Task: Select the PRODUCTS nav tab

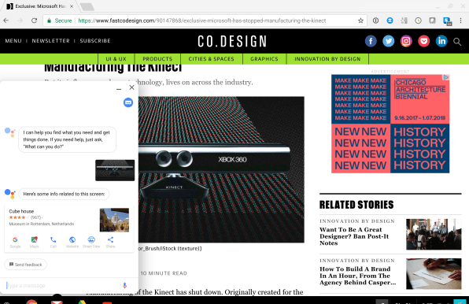Action: click(157, 59)
